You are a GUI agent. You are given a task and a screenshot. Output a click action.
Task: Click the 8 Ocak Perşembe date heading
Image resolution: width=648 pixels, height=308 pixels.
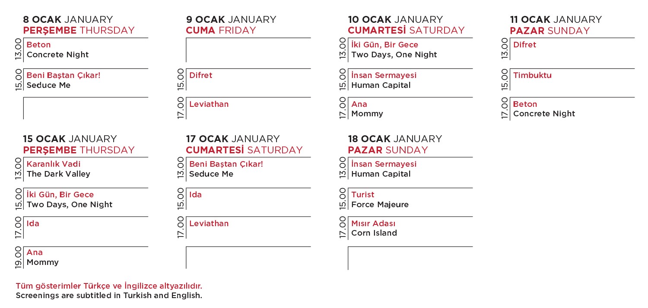click(79, 25)
